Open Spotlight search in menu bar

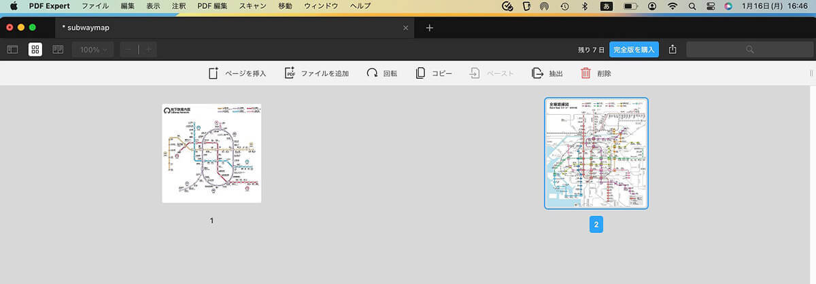pyautogui.click(x=692, y=6)
